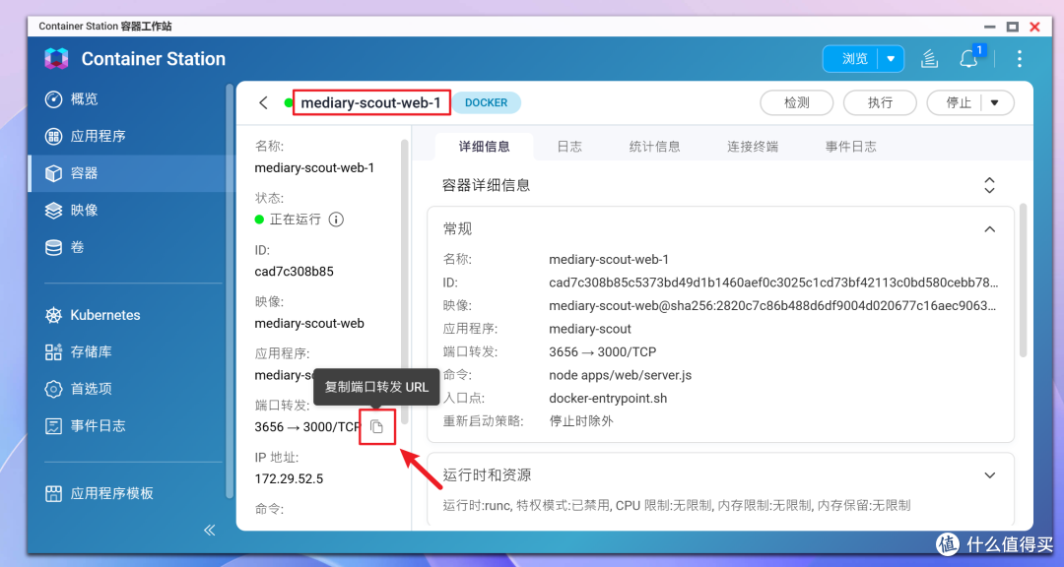Click the DOCKER badge

(486, 102)
